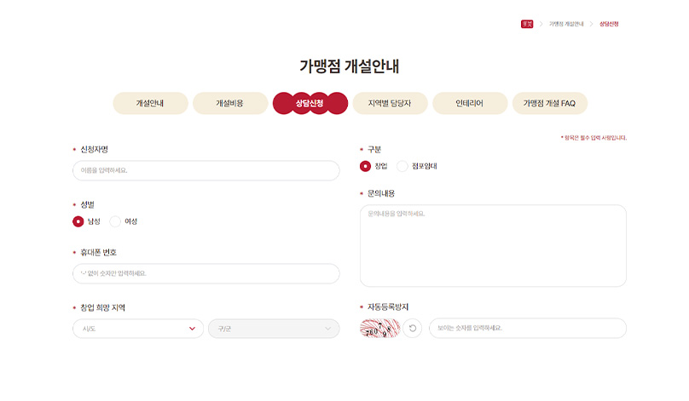Switch to the 개설안내 tab

coord(150,103)
